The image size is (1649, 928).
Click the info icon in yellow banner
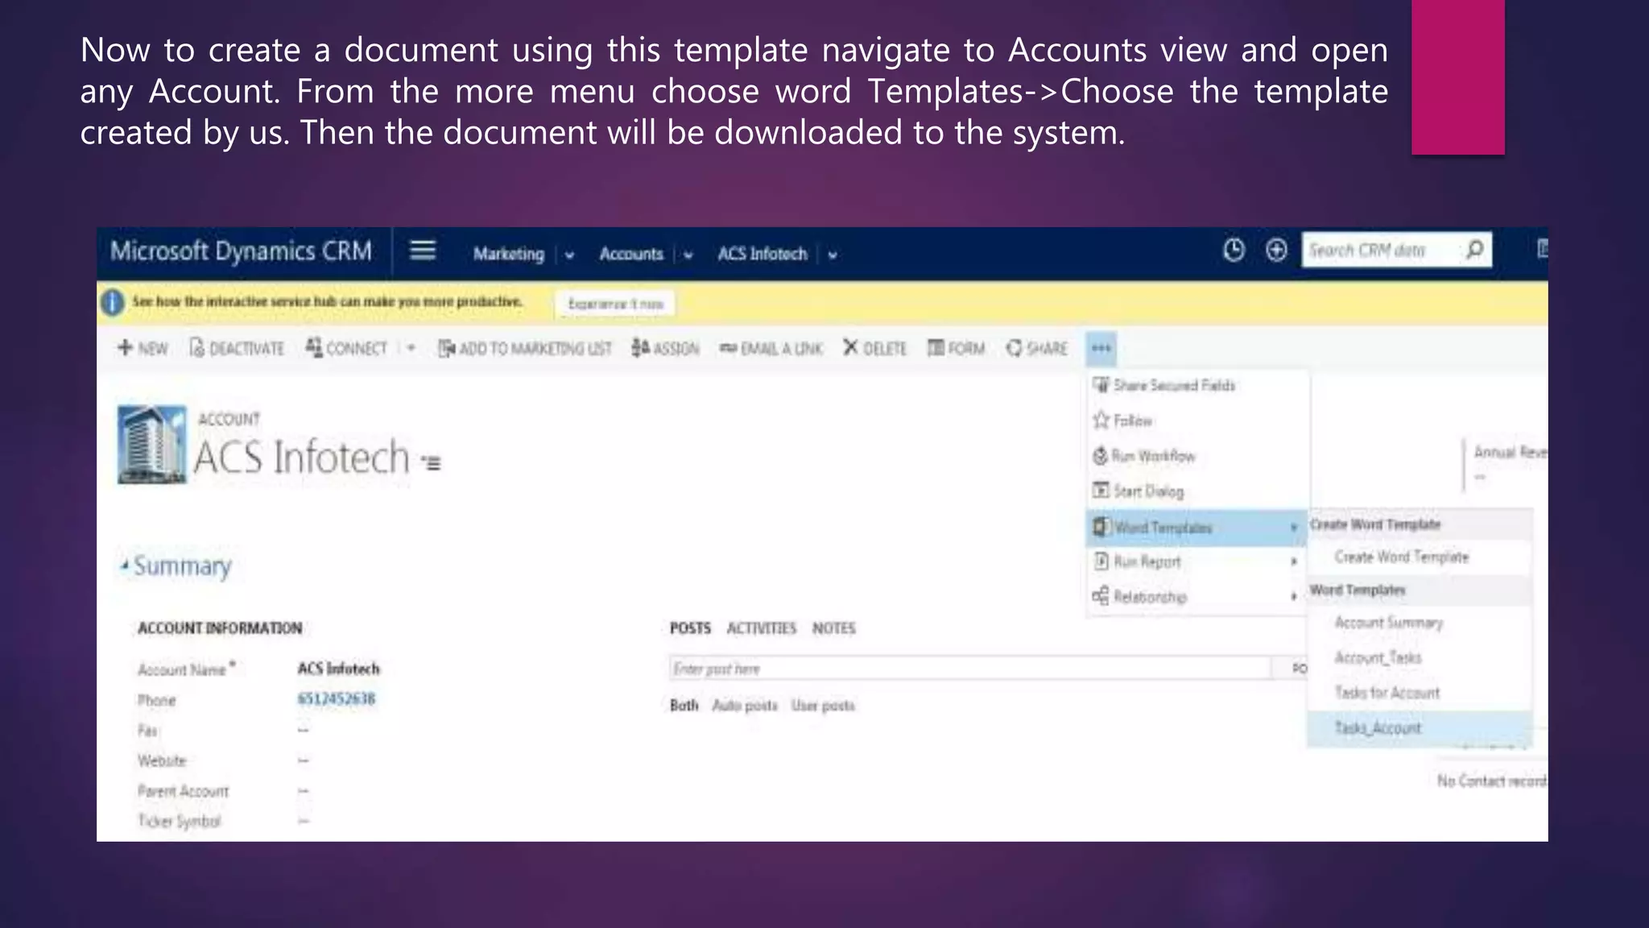point(113,303)
